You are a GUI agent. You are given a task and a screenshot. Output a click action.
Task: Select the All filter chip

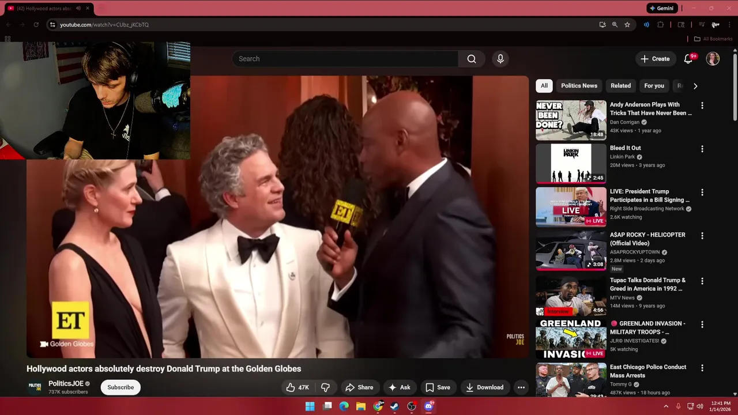coord(544,86)
